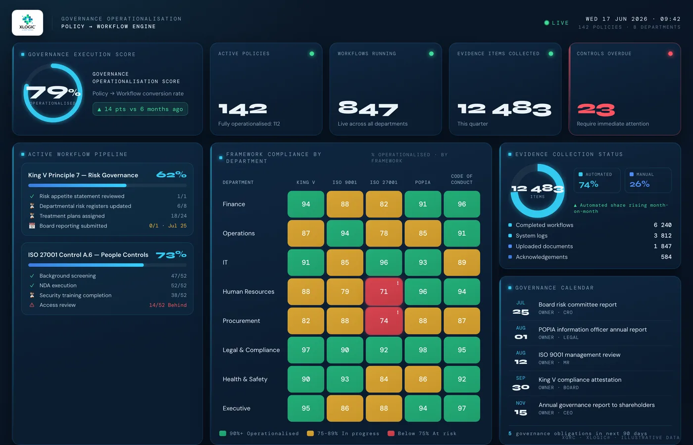Click the Workflows Running 847 value
The height and width of the screenshot is (445, 693).
pos(368,109)
